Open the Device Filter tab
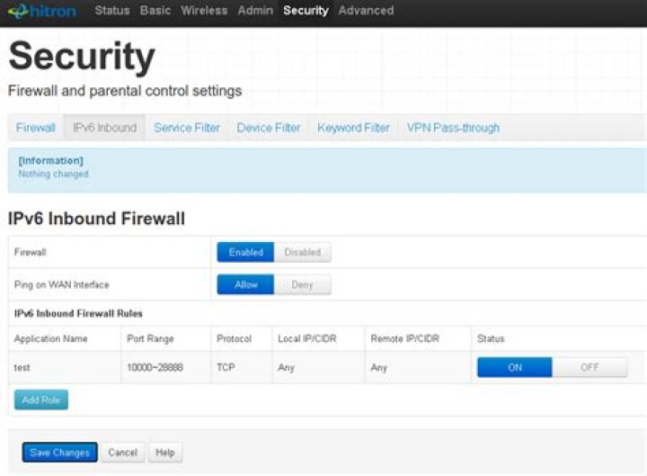This screenshot has width=647, height=476. click(269, 128)
